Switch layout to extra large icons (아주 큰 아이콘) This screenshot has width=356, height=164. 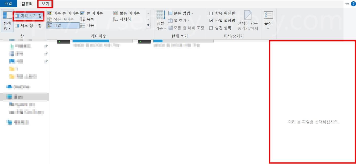(65, 13)
